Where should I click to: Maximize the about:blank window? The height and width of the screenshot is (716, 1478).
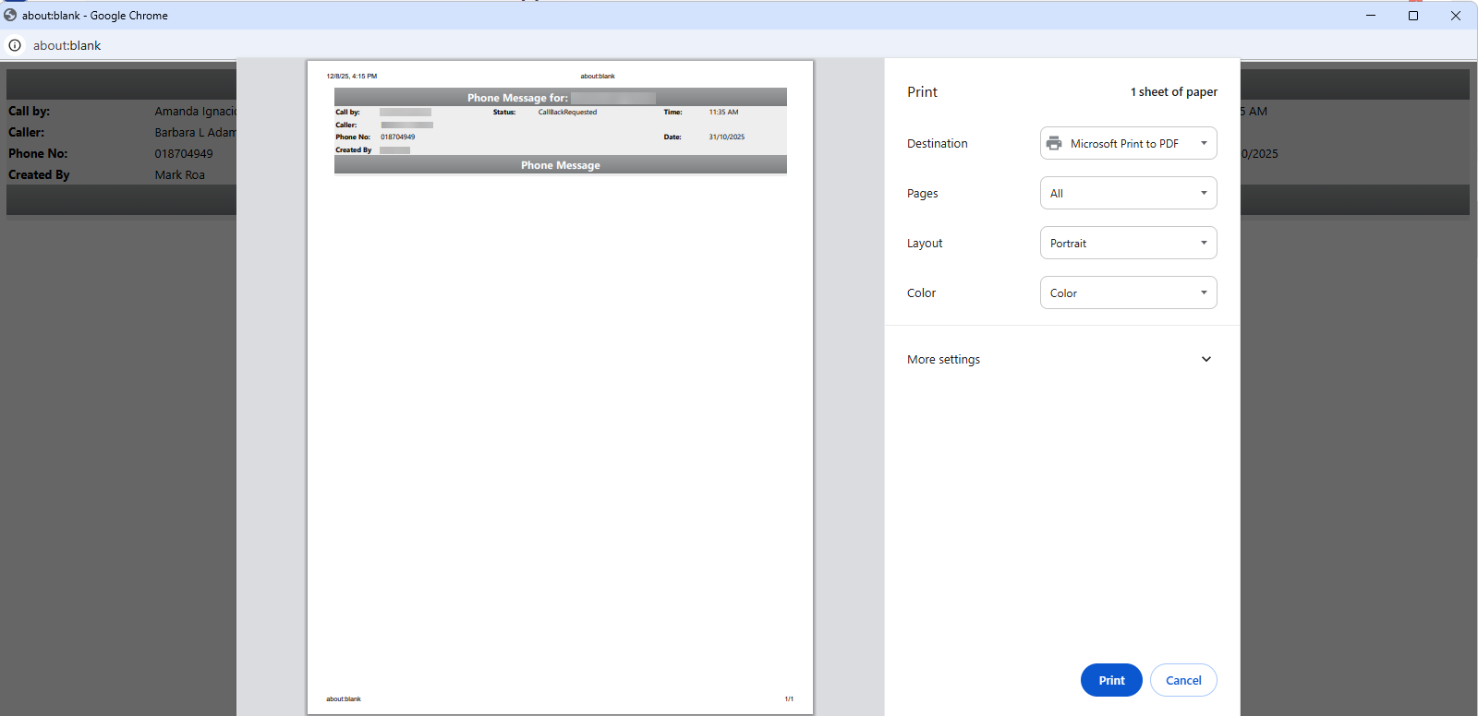[x=1413, y=15]
